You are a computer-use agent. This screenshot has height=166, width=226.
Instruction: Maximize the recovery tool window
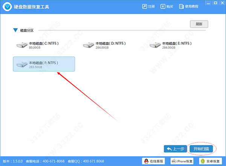click(215, 3)
